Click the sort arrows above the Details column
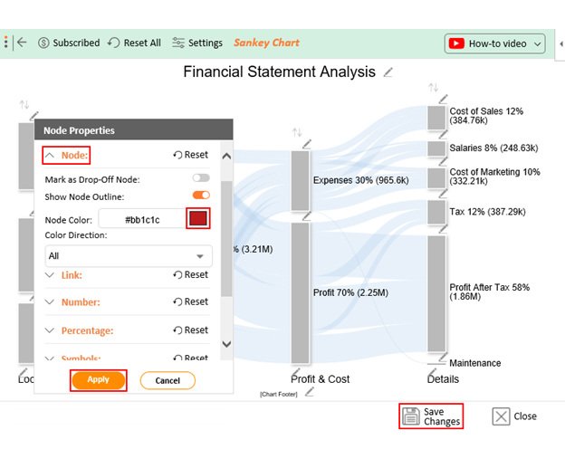Screen dimensions: 565x459 coord(433,87)
